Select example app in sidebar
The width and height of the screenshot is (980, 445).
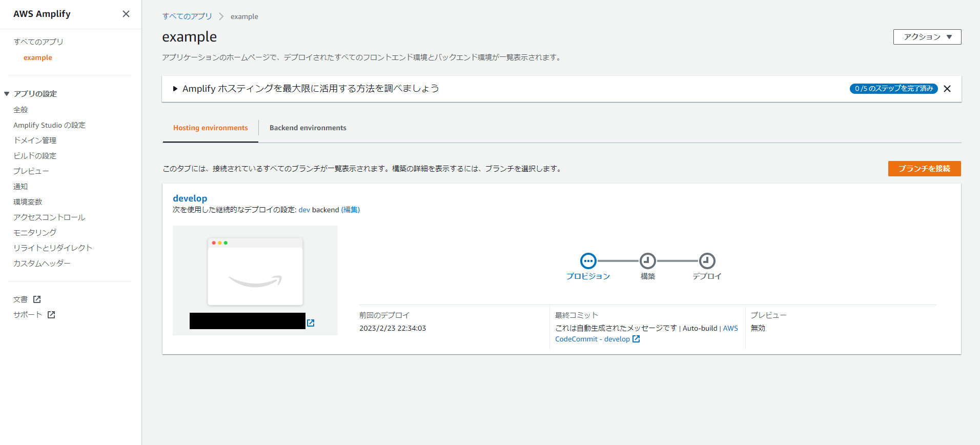[38, 57]
